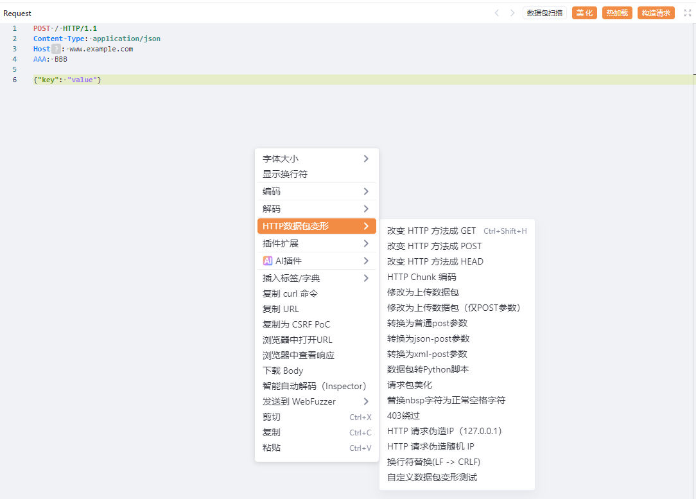This screenshot has height=499, width=696.
Task: Choose 数据包转Python脚本 from submenu
Action: 428,369
